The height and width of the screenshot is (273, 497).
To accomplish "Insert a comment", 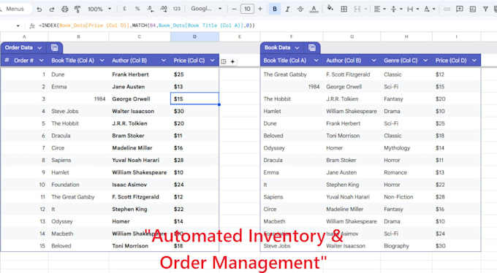I will coord(459,9).
